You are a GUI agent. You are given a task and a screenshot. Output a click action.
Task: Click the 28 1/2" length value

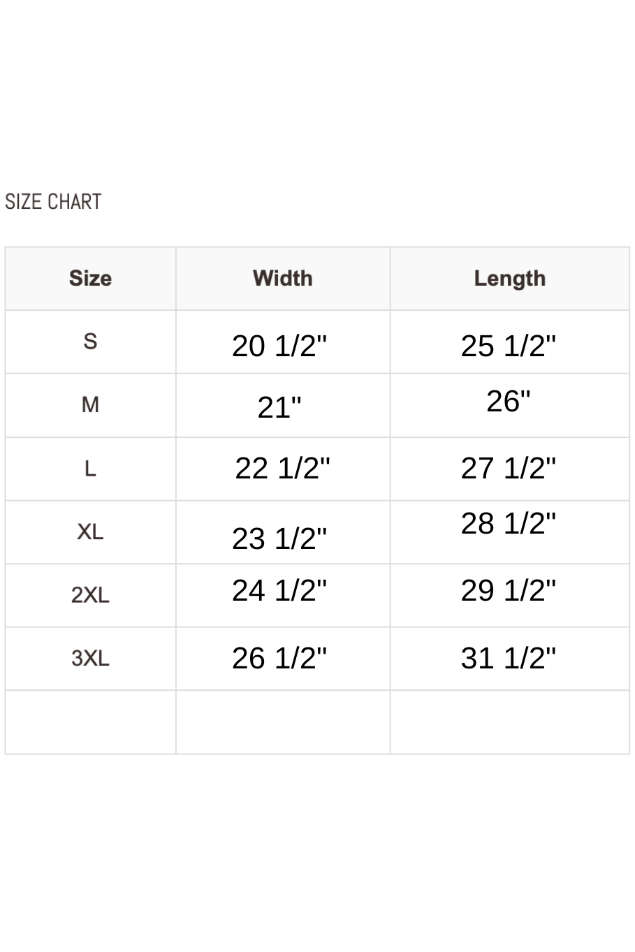pyautogui.click(x=509, y=524)
